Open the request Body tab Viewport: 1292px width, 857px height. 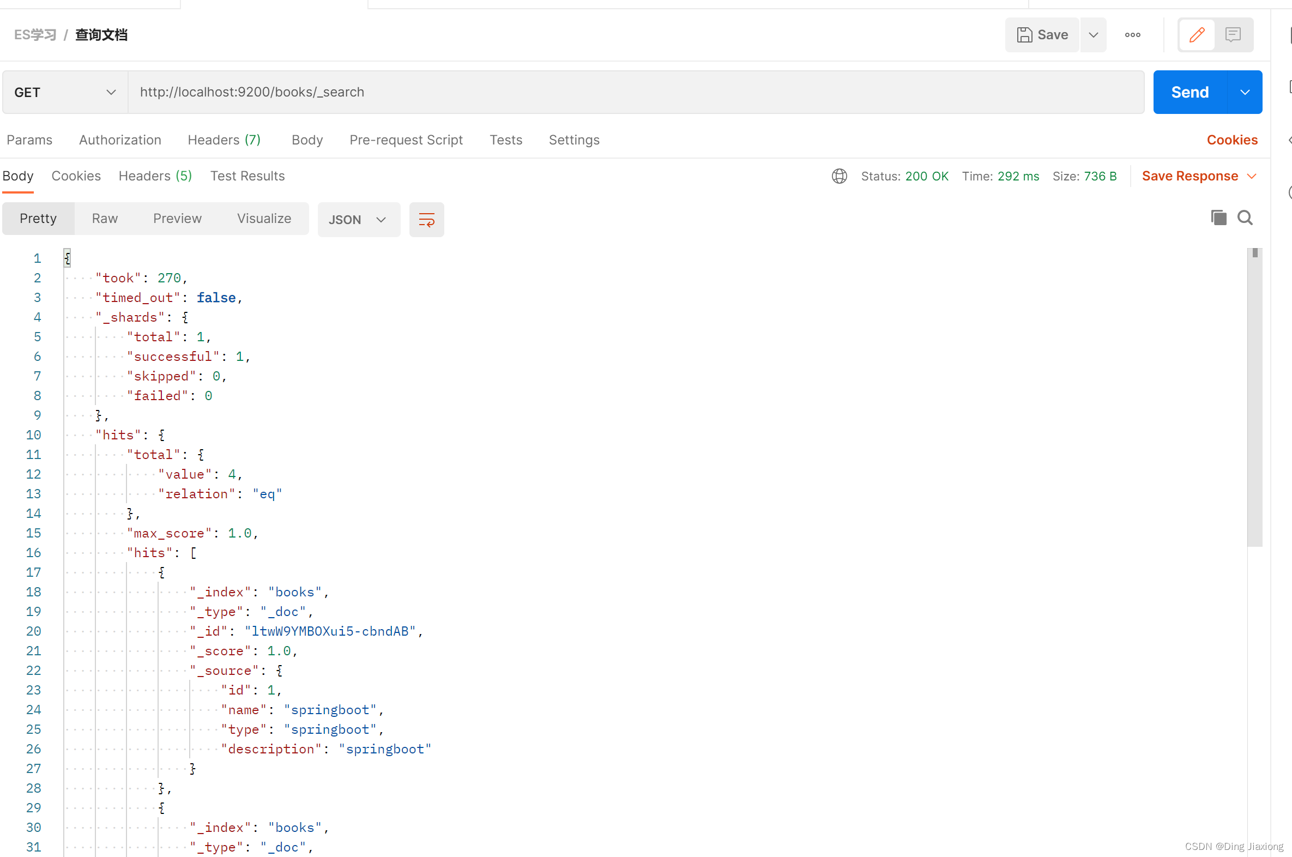coord(307,140)
